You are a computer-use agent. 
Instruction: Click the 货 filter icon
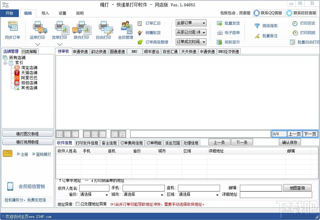[x=114, y=134]
